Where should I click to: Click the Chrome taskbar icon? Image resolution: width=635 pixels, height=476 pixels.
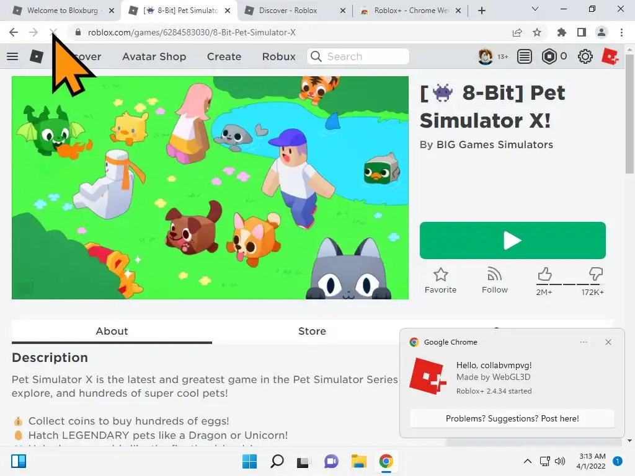tap(386, 461)
